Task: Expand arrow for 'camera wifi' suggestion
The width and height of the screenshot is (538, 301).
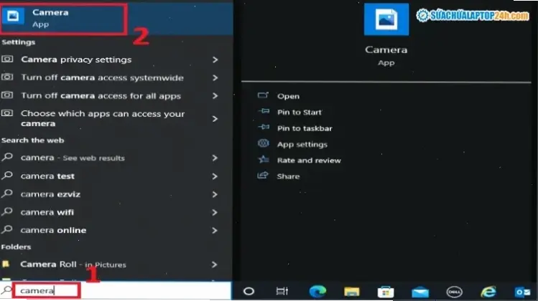Action: (215, 212)
